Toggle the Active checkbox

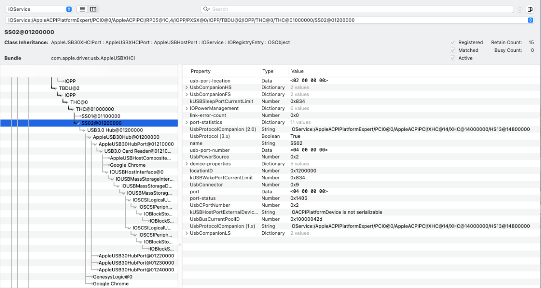click(x=453, y=58)
